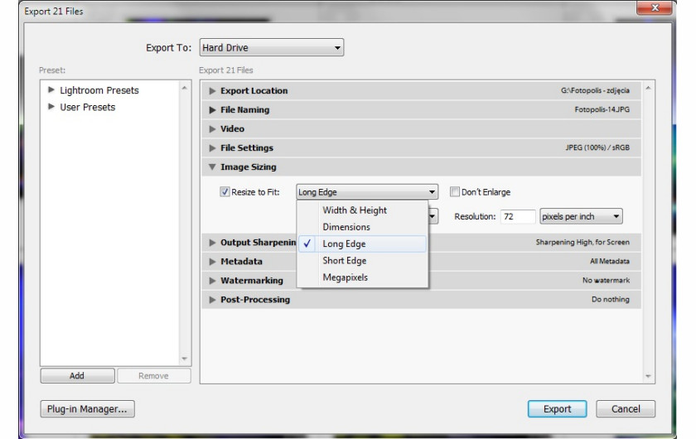
Task: Expand the Export Location section
Action: tap(212, 90)
